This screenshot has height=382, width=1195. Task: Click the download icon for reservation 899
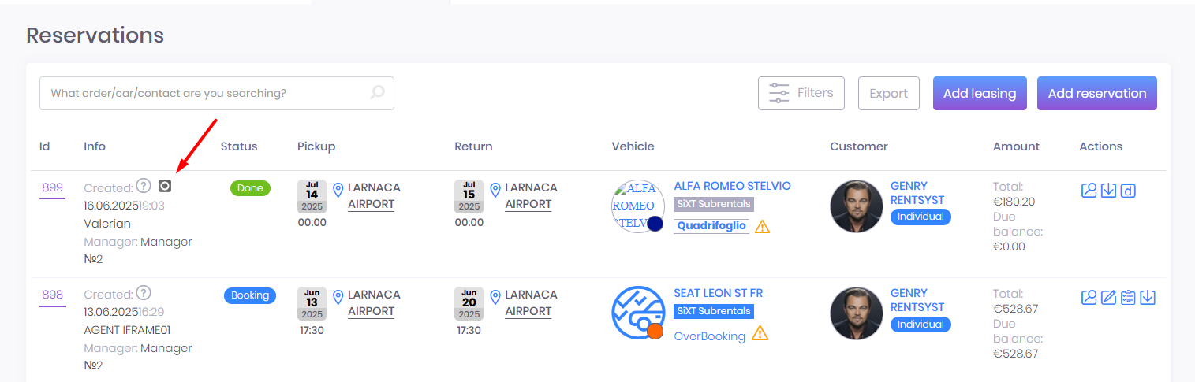(1108, 191)
